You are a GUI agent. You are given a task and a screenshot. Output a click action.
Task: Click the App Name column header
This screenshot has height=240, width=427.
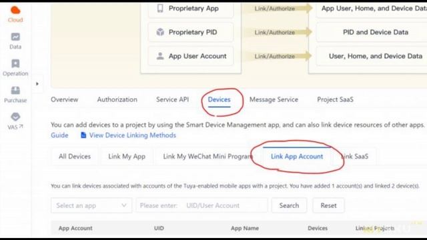click(245, 228)
